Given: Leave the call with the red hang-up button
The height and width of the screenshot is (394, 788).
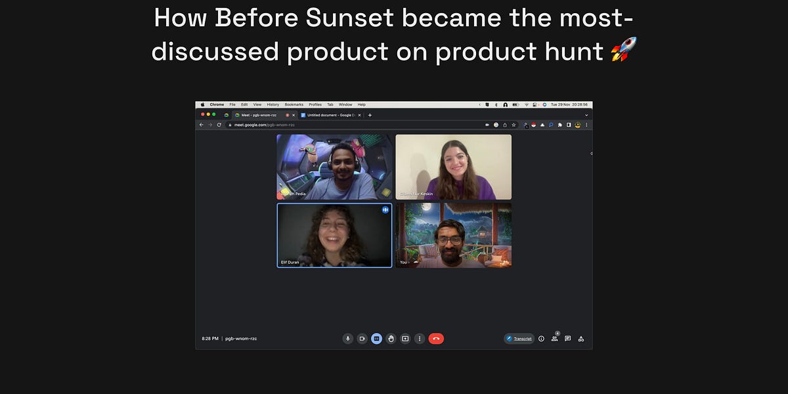Looking at the screenshot, I should [435, 338].
